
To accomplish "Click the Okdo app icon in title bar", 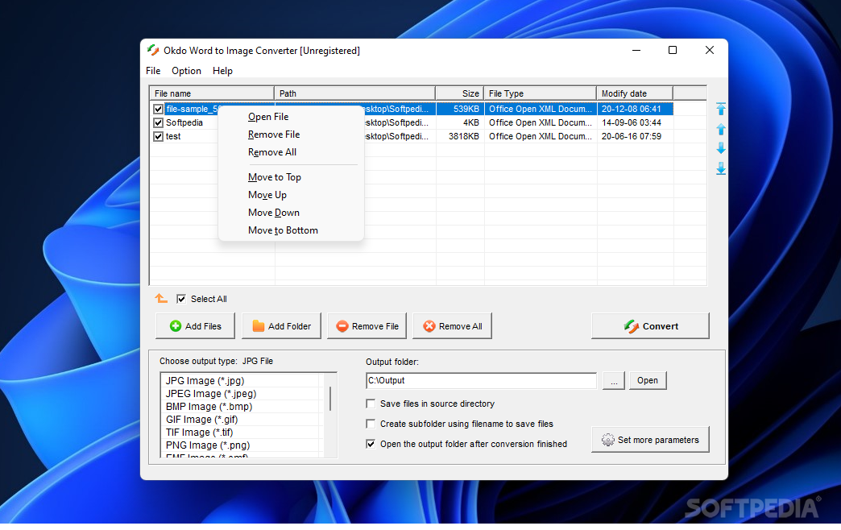I will (153, 51).
